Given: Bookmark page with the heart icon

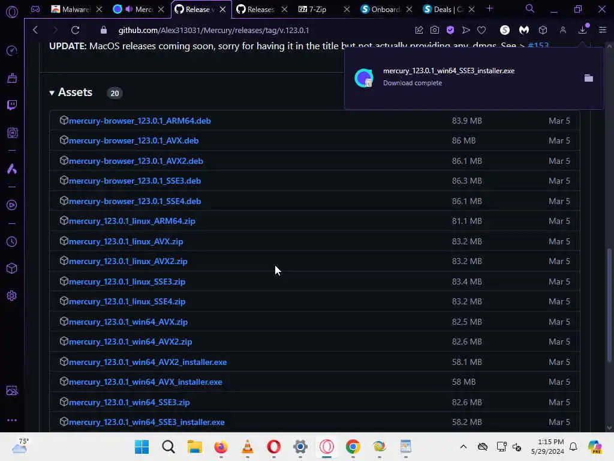Looking at the screenshot, I should coord(481,30).
